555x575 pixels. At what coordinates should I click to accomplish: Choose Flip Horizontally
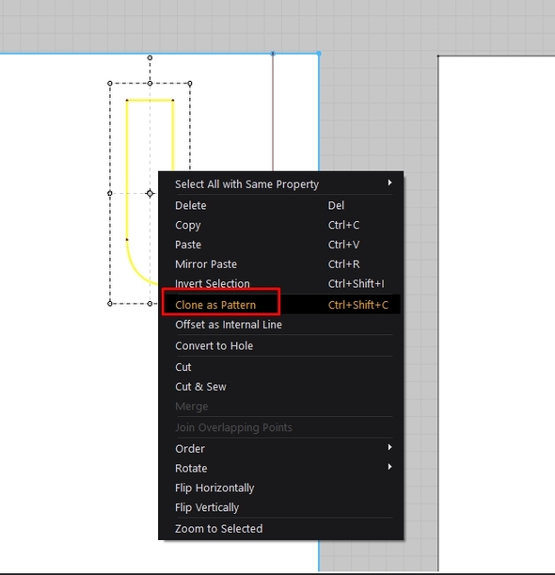(281, 487)
